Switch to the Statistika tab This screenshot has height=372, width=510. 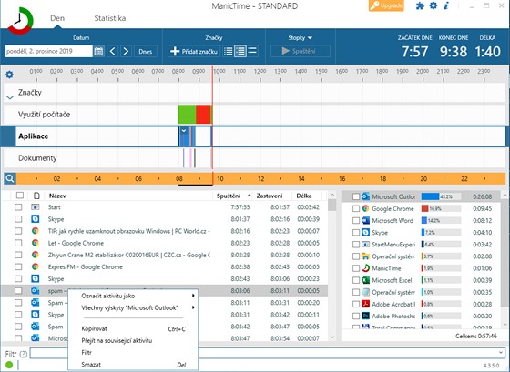(110, 18)
